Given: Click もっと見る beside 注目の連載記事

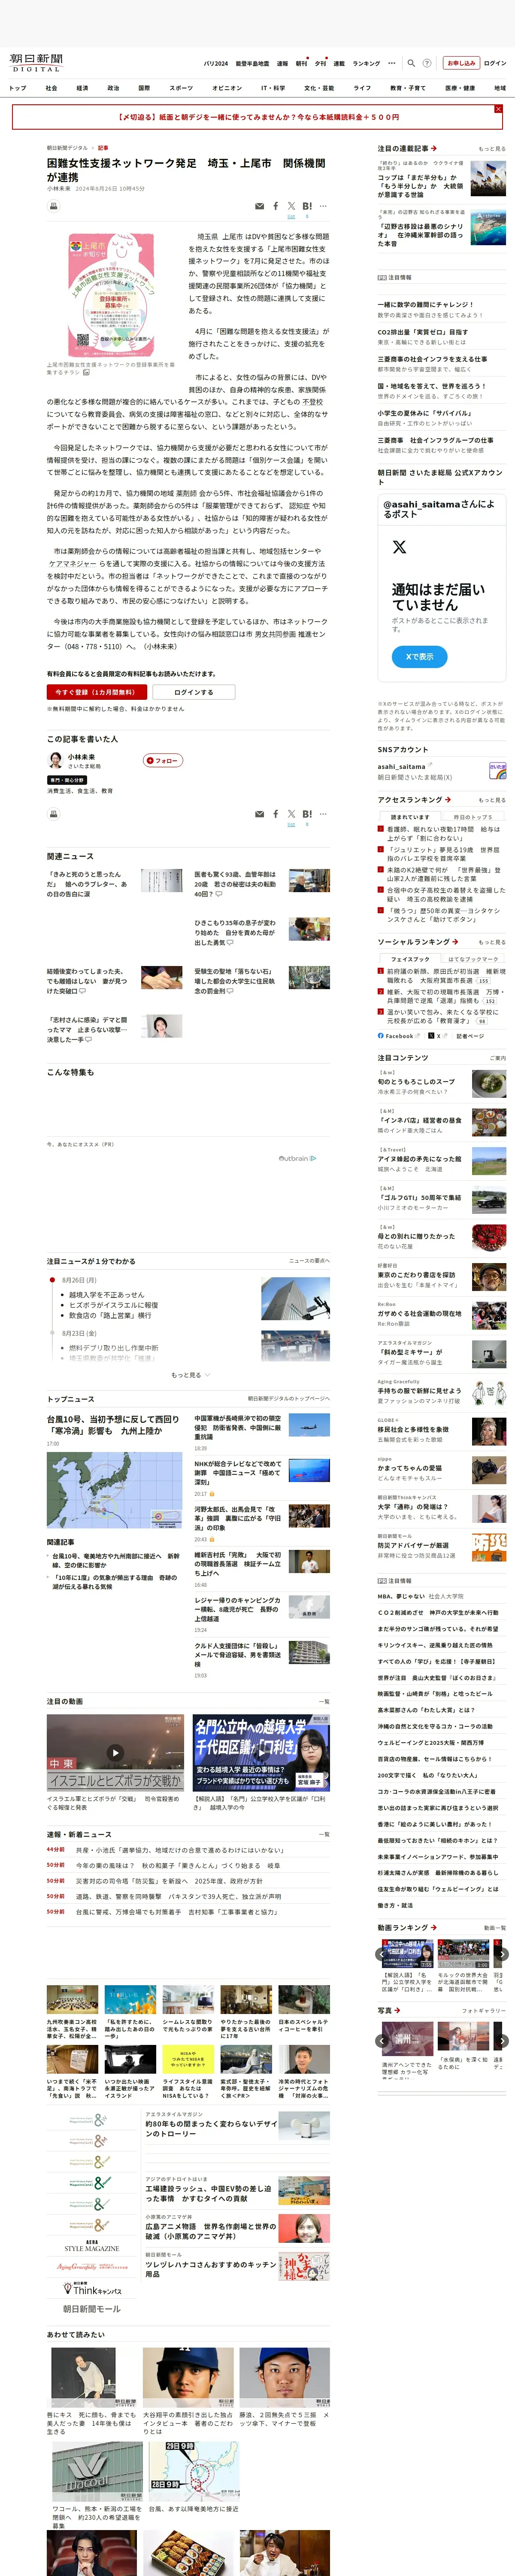Looking at the screenshot, I should tap(492, 149).
